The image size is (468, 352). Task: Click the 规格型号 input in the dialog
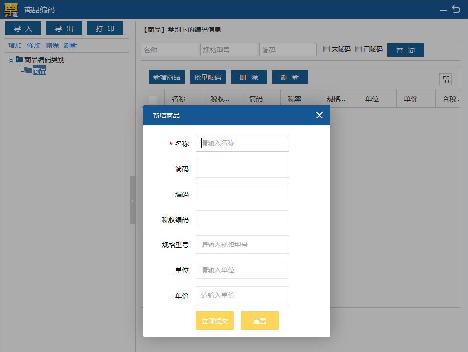[x=243, y=245]
